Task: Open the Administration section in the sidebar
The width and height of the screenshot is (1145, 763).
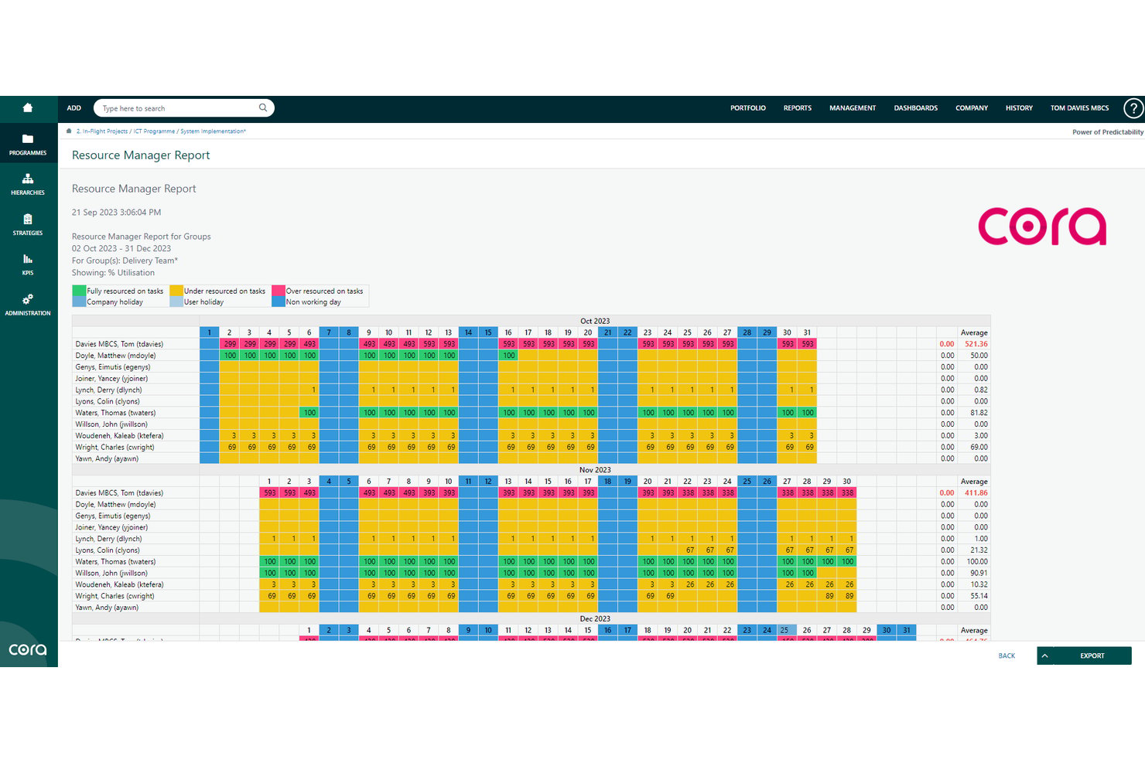Action: 28,305
